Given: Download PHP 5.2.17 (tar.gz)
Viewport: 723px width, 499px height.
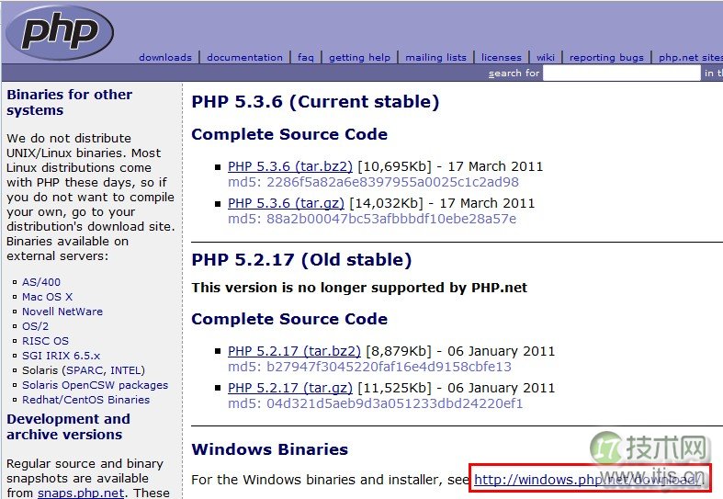Looking at the screenshot, I should 290,389.
